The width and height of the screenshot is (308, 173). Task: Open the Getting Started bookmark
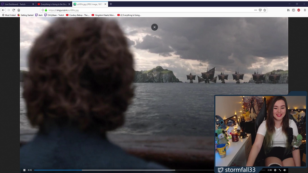pos(26,15)
